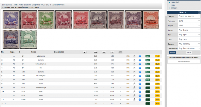Open the To year dropdown
This screenshot has width=201, height=107.
point(189,25)
